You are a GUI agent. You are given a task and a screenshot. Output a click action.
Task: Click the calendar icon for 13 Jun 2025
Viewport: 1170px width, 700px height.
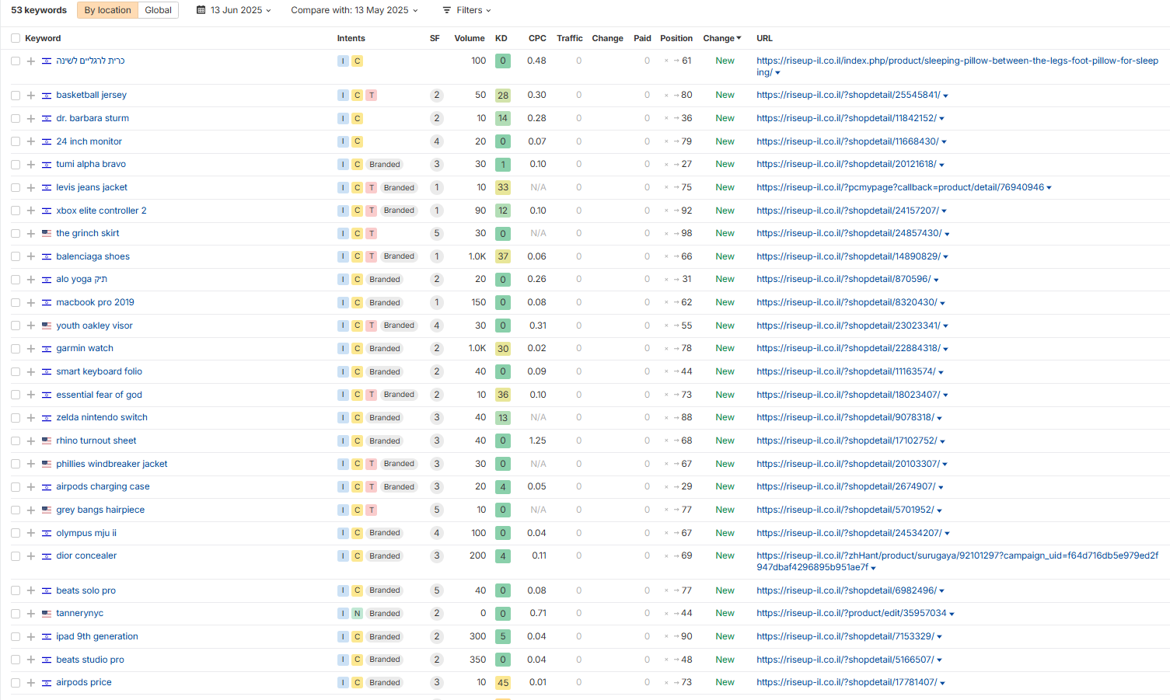tap(201, 10)
